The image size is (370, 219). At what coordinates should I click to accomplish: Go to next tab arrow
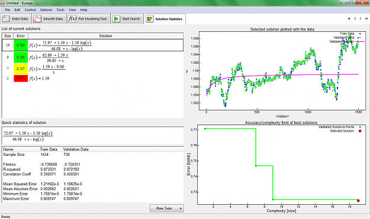click(361, 18)
